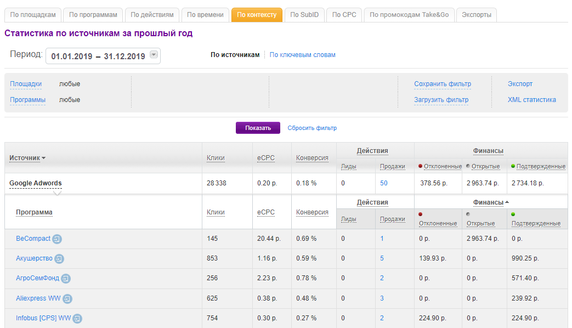Click the icon beside Акушерство program
The image size is (572, 328).
point(59,259)
